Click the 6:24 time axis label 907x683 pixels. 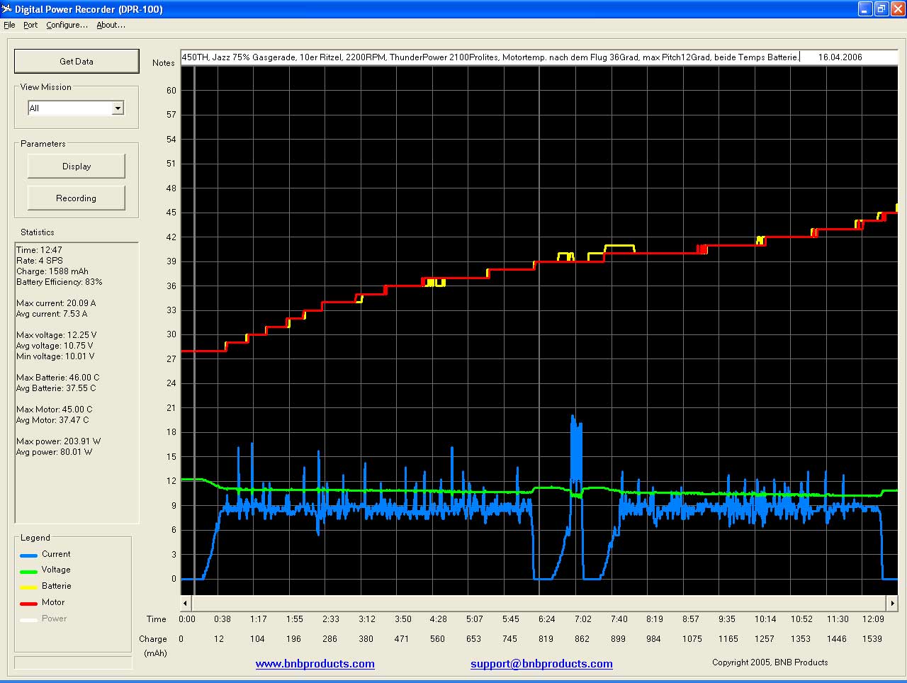pyautogui.click(x=547, y=619)
